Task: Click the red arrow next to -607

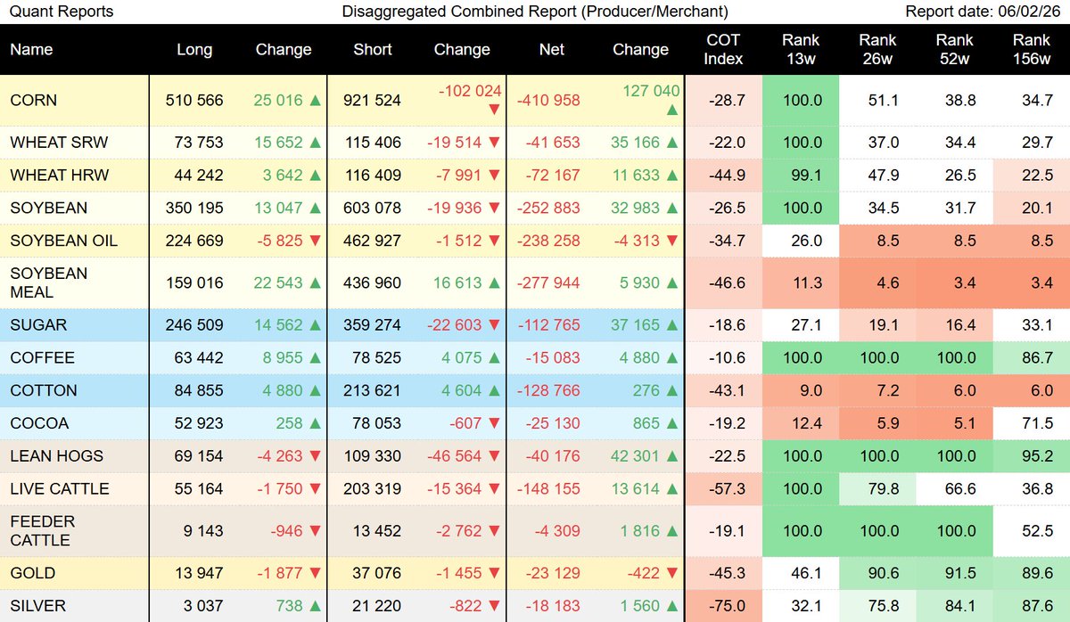Action: 494,424
